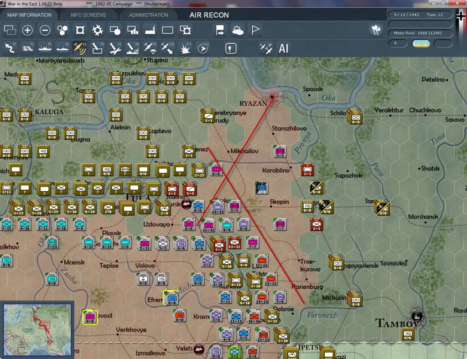Select F9 air transport parachute icon
The image size is (467, 359).
[150, 48]
